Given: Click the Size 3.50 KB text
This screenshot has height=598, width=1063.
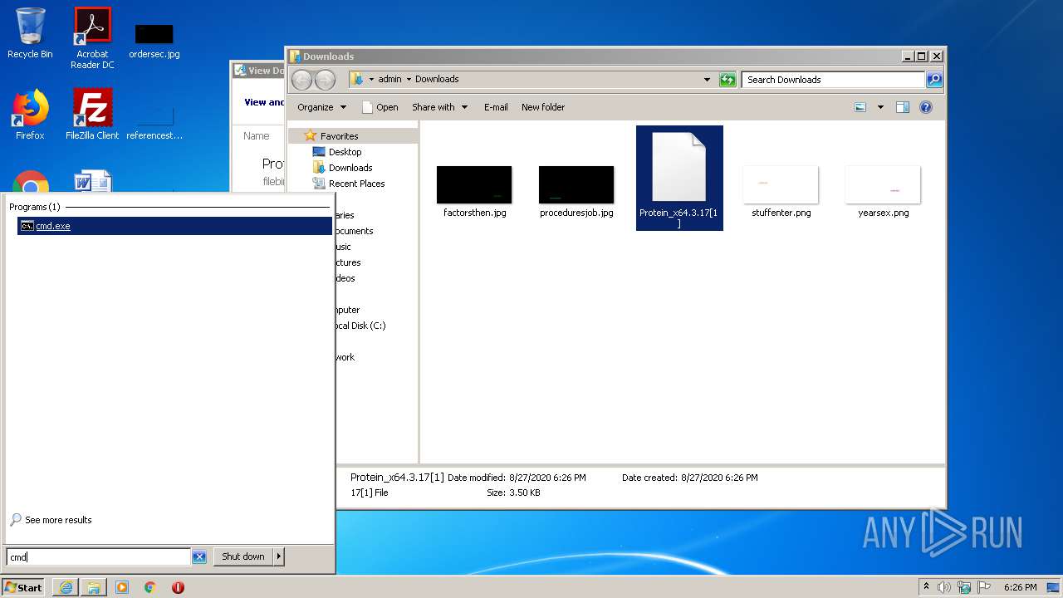Looking at the screenshot, I should coord(513,493).
